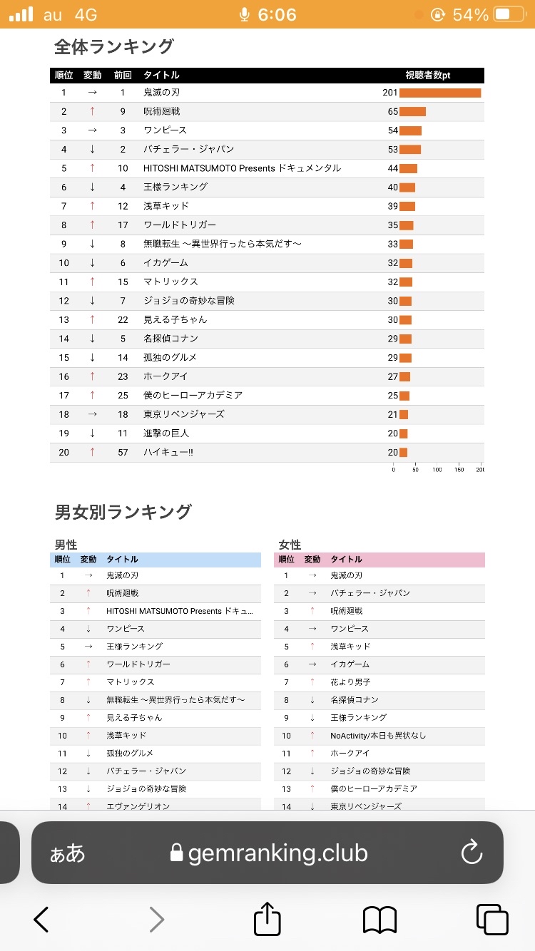Tap エヴァンゲリオン in the male ranking
This screenshot has height=951, width=535.
[x=137, y=806]
